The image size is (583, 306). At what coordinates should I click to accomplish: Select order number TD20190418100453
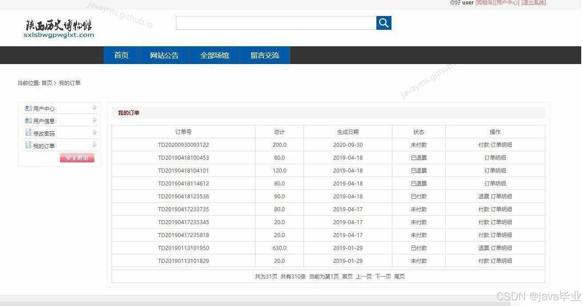(x=184, y=158)
